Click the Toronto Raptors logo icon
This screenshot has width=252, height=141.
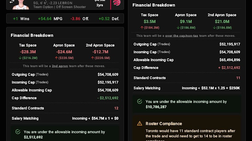coord(117,2)
